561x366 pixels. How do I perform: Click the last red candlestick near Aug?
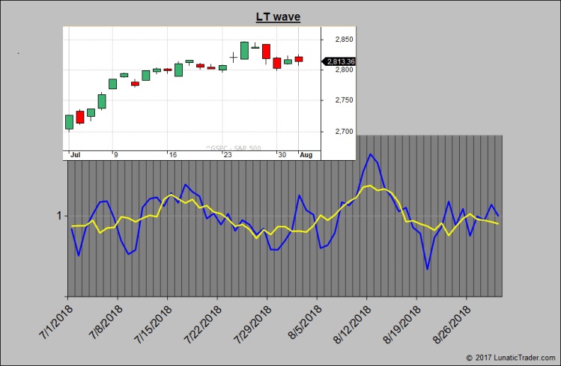[x=299, y=58]
